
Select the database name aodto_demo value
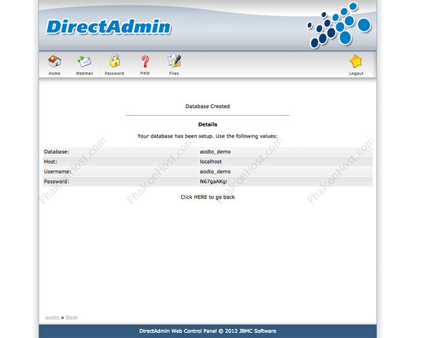pyautogui.click(x=215, y=152)
